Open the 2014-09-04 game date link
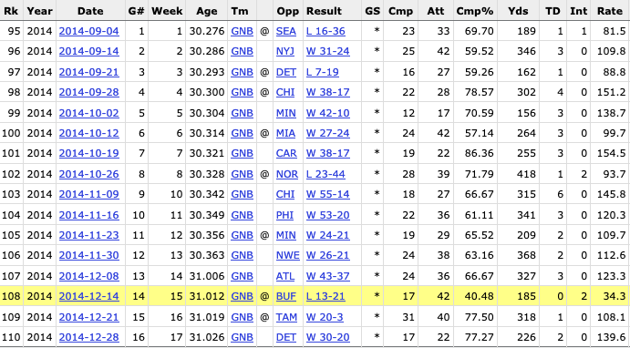This screenshot has width=630, height=348. 88,31
